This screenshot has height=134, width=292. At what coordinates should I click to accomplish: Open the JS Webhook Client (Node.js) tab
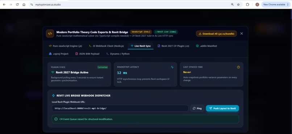pyautogui.click(x=107, y=46)
